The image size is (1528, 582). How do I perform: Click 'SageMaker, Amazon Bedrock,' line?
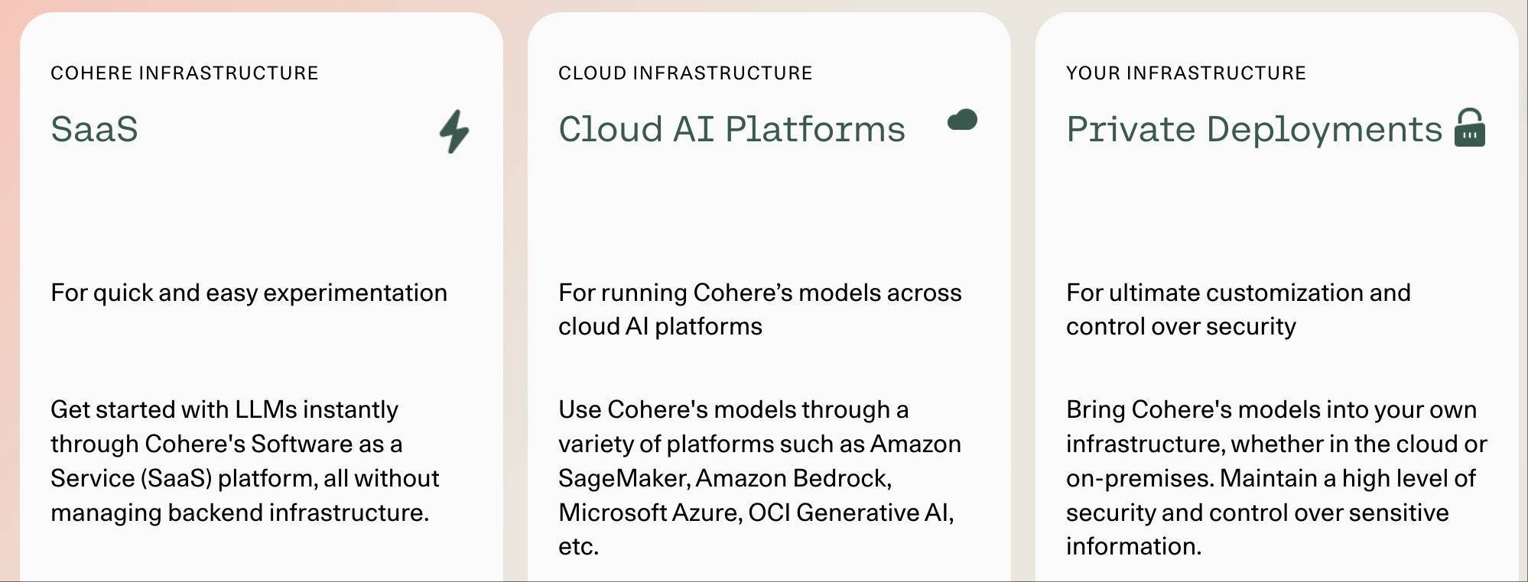[x=725, y=478]
